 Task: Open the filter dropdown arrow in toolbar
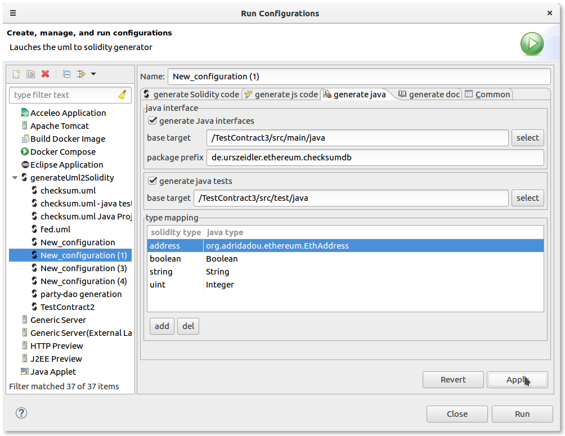(x=93, y=74)
